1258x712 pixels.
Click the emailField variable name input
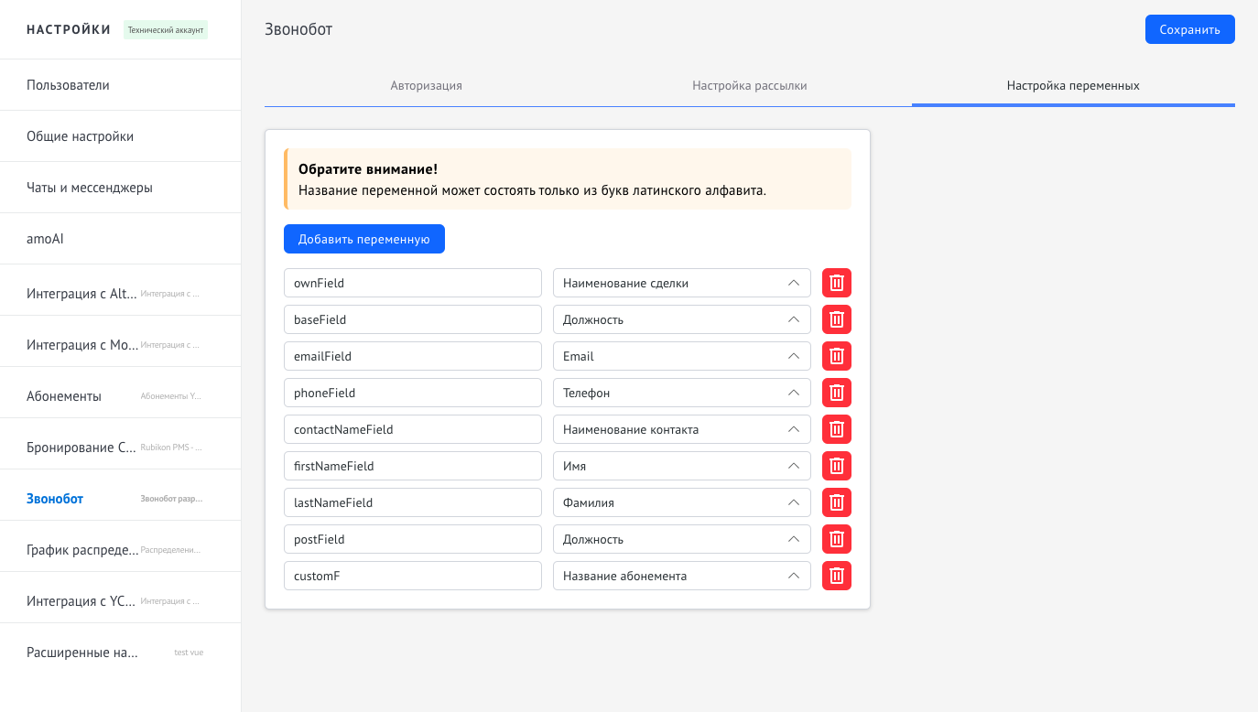click(413, 356)
